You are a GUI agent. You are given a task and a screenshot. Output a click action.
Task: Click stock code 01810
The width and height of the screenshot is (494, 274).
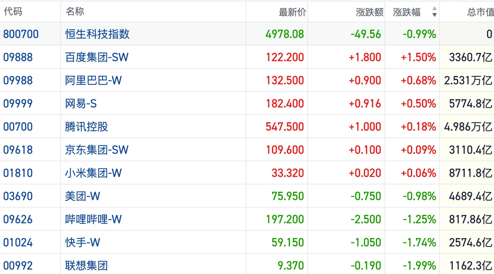coord(18,173)
